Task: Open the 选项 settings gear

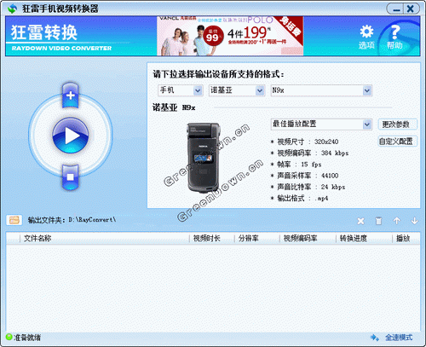Action: click(x=366, y=37)
